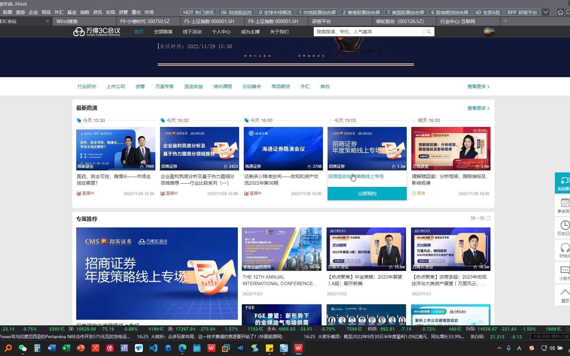Screen dimensions: 570x356
Task: Click the volume icon in system tray
Action: 552,348
